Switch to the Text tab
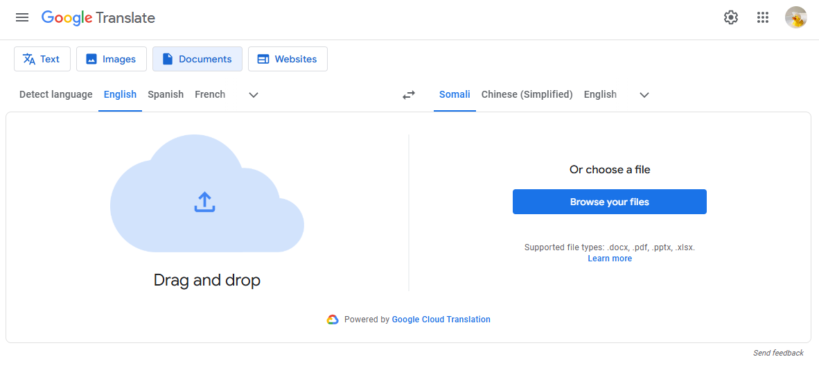Viewport: 819px width, 375px height. point(42,59)
